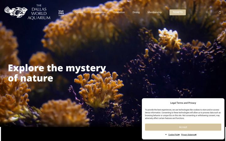Open the Dining menu item

[x=136, y=12]
